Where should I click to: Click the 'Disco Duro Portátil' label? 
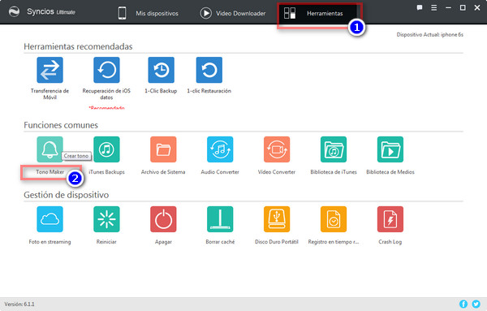(x=277, y=242)
